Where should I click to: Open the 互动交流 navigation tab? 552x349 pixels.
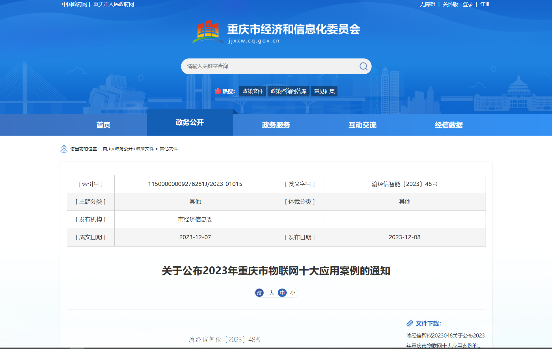[362, 125]
